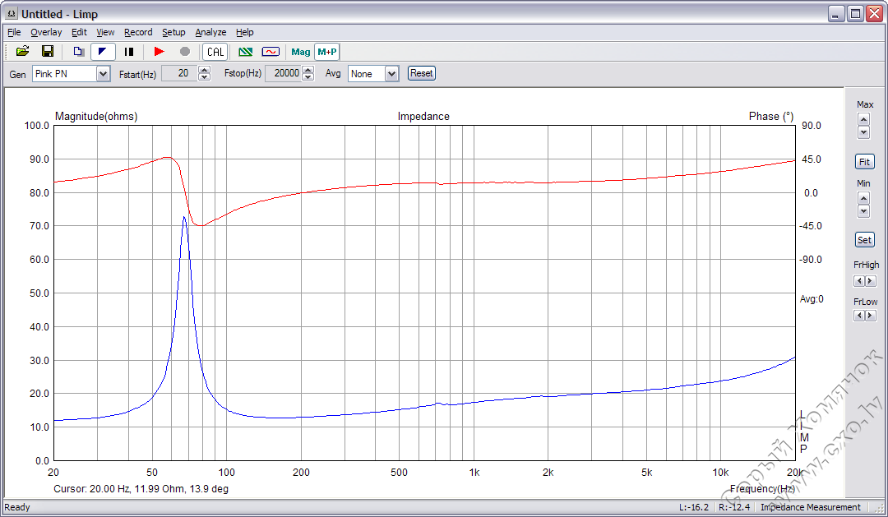Click the Impedance Measurement status bar entry
Image resolution: width=888 pixels, height=517 pixels.
tap(811, 507)
